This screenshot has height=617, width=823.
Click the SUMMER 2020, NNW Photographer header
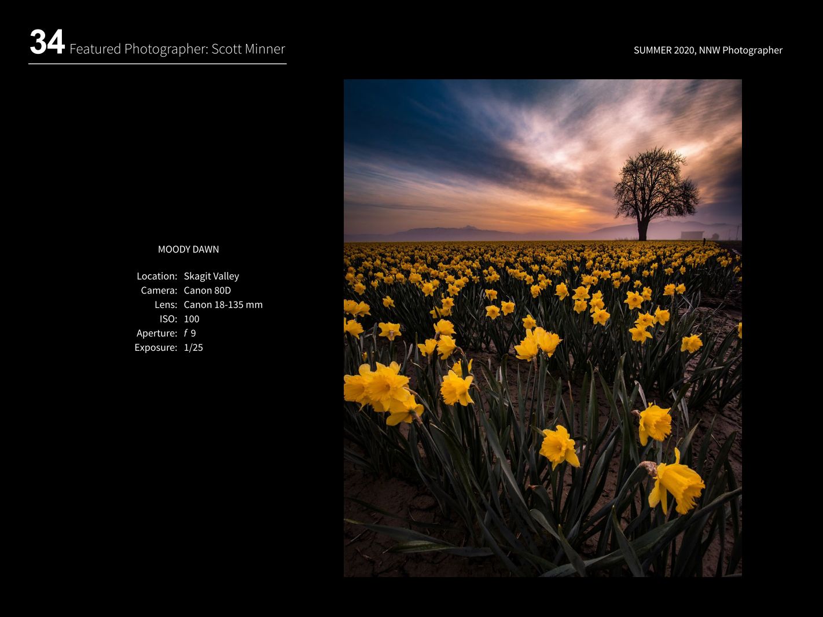(707, 50)
